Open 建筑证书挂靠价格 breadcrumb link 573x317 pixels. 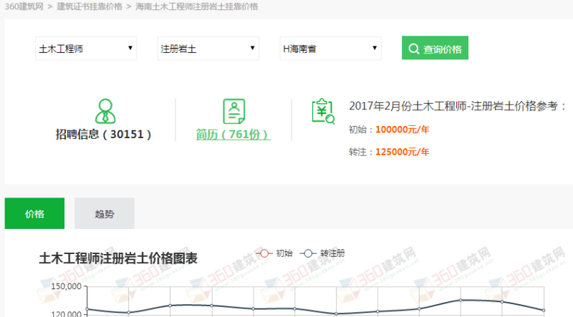(x=90, y=6)
